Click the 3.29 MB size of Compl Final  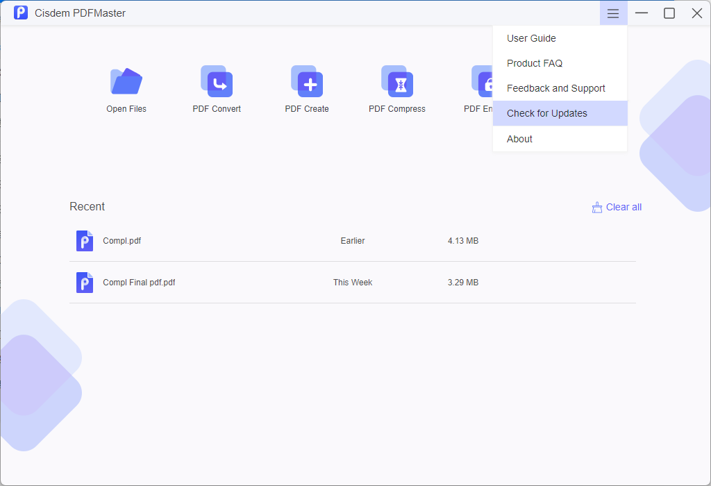[x=463, y=283]
